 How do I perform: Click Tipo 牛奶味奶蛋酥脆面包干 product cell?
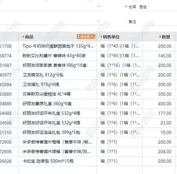point(58,46)
